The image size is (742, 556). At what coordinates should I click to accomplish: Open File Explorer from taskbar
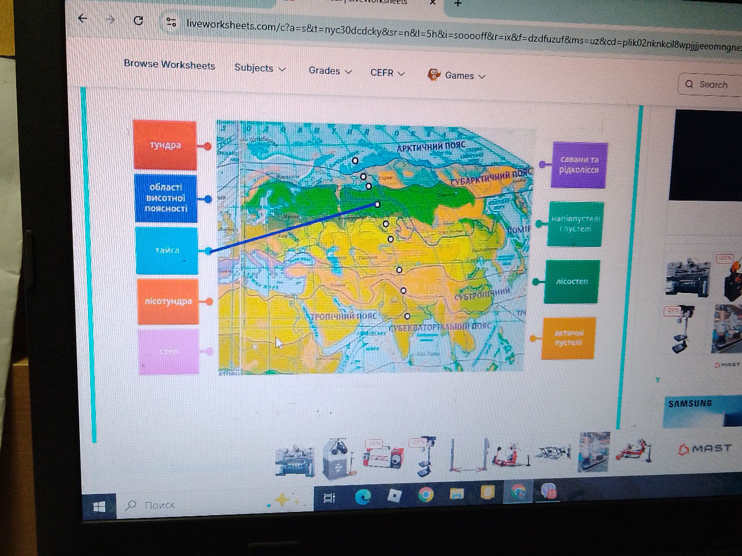[456, 493]
